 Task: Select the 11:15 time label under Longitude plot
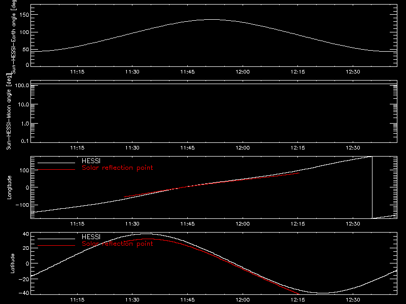(77, 223)
